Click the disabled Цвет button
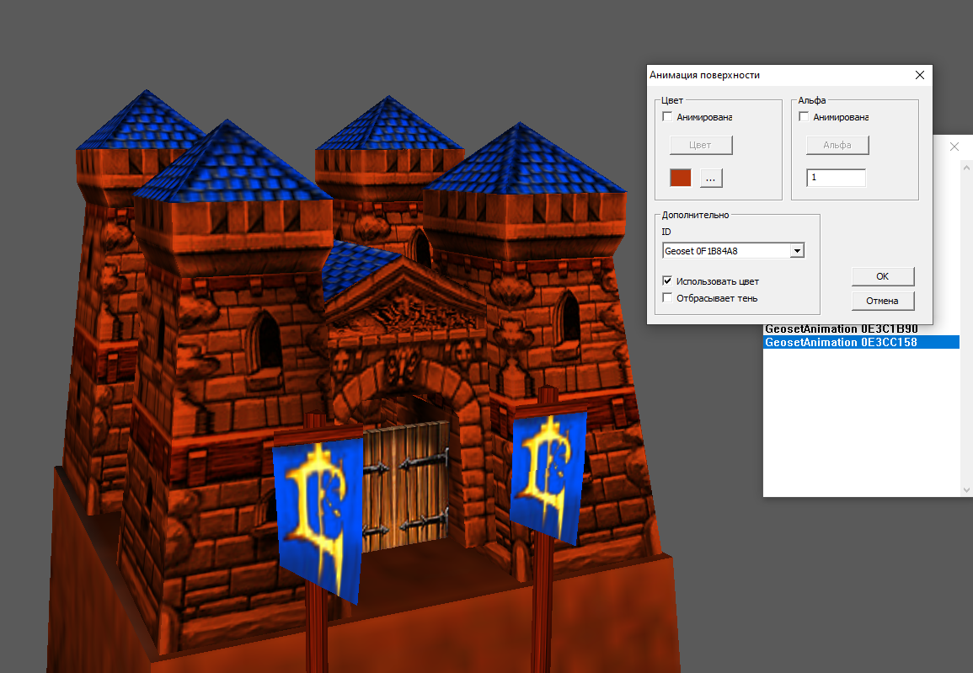The image size is (973, 673). [701, 145]
